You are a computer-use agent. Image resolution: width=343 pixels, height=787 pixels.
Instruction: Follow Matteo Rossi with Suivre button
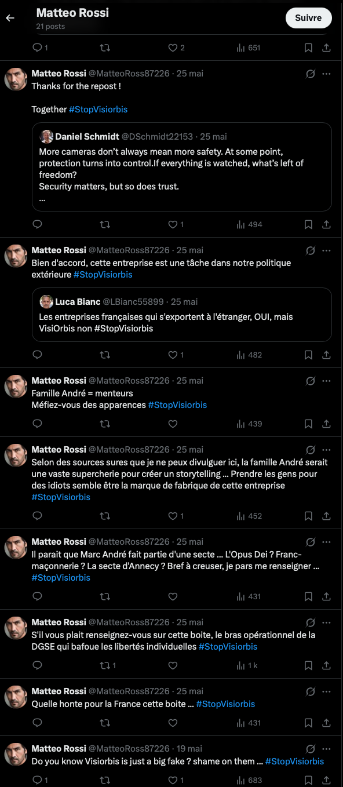(308, 18)
